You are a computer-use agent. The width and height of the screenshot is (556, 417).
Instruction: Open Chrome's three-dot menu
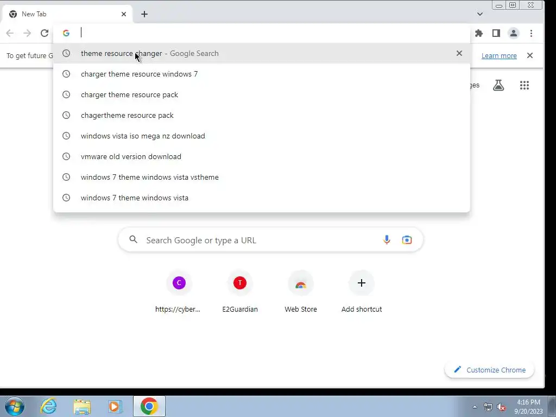tap(531, 33)
